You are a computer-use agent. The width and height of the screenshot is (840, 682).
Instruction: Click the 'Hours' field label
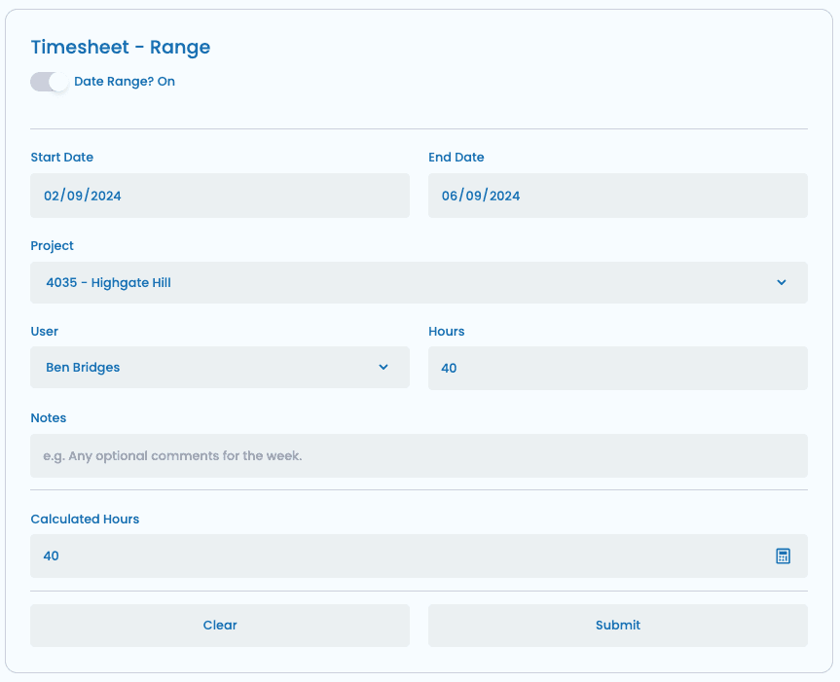(446, 332)
